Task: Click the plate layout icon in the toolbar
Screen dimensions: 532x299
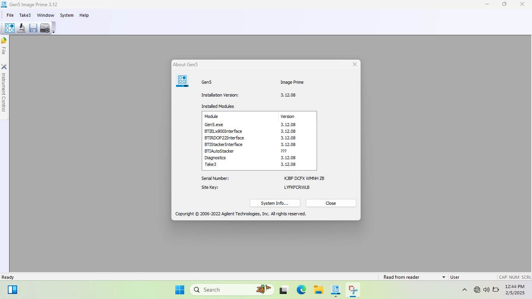Action: (10, 28)
